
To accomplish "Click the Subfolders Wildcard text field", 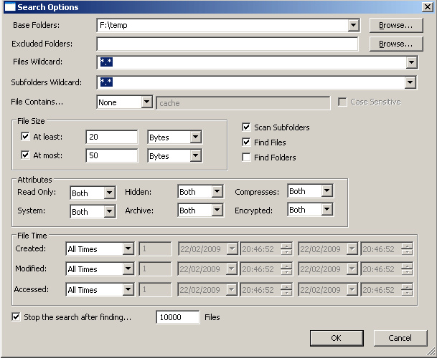I will 251,82.
